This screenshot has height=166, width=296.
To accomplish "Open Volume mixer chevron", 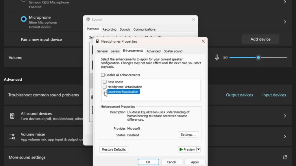I will click(x=285, y=137).
